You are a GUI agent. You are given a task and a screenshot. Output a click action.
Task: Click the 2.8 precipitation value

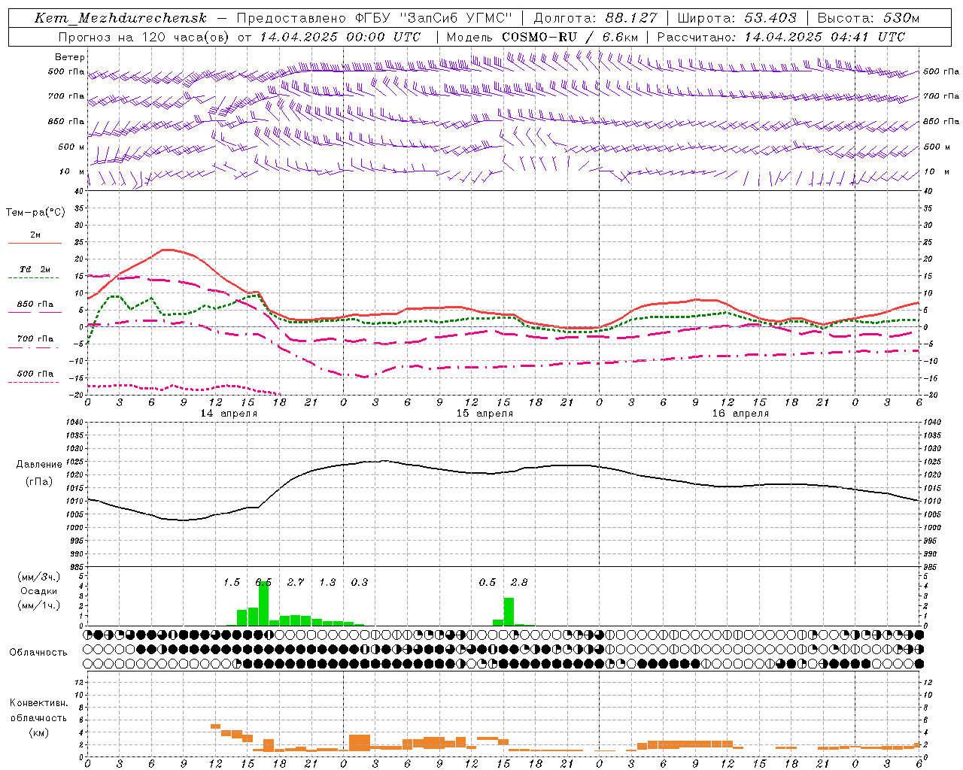[519, 582]
